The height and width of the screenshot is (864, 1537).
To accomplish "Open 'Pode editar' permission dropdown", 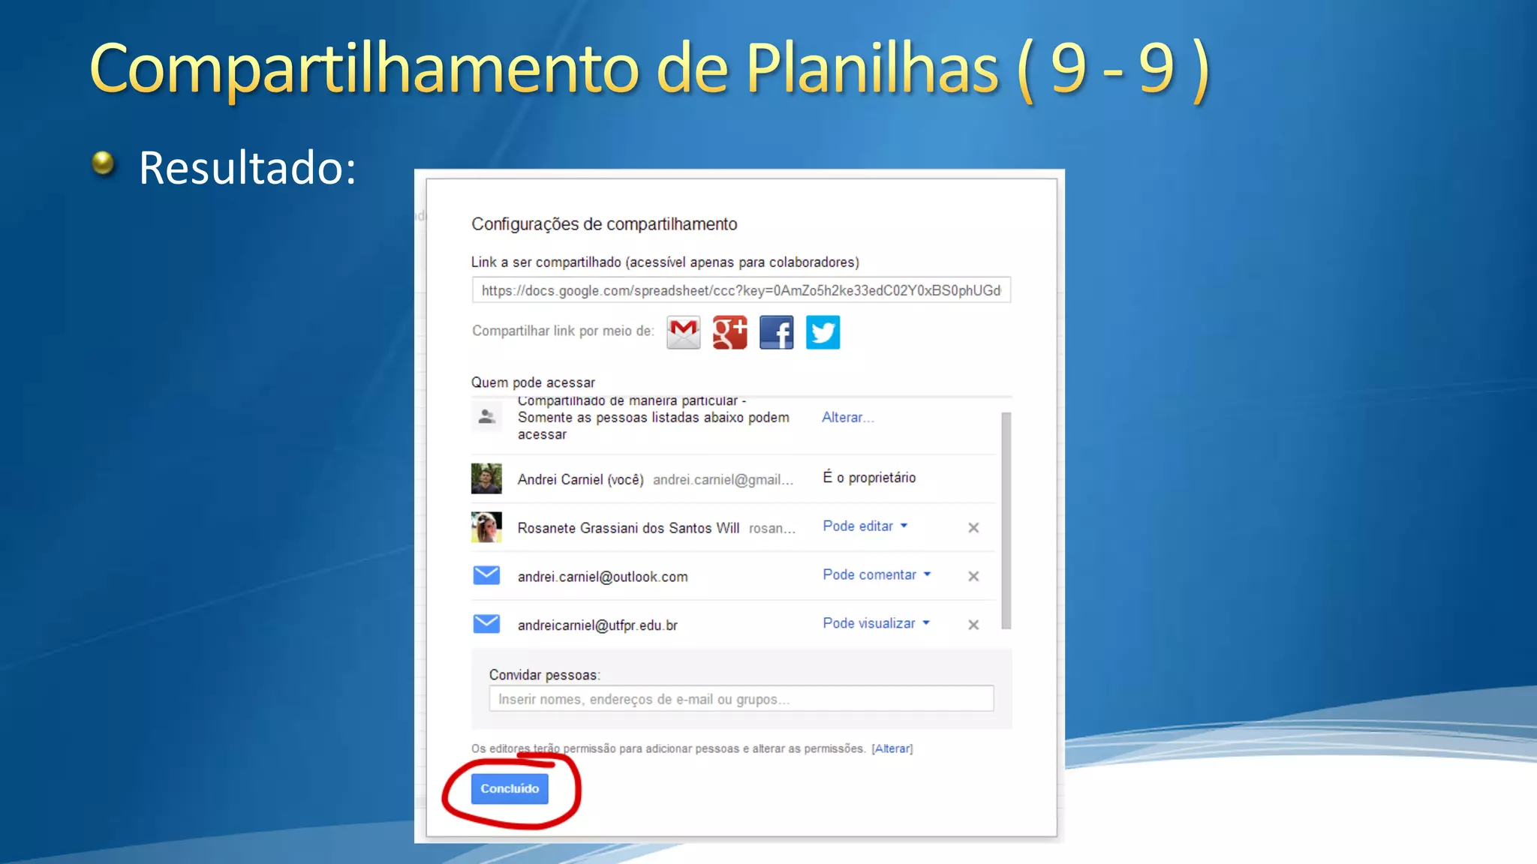I will tap(865, 526).
